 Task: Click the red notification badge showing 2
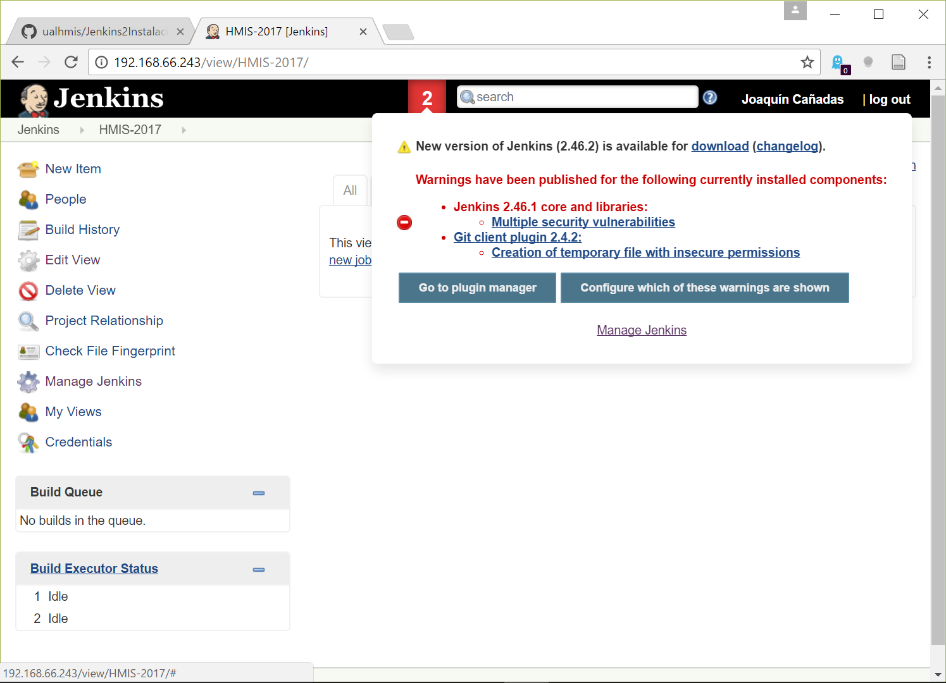tap(427, 98)
